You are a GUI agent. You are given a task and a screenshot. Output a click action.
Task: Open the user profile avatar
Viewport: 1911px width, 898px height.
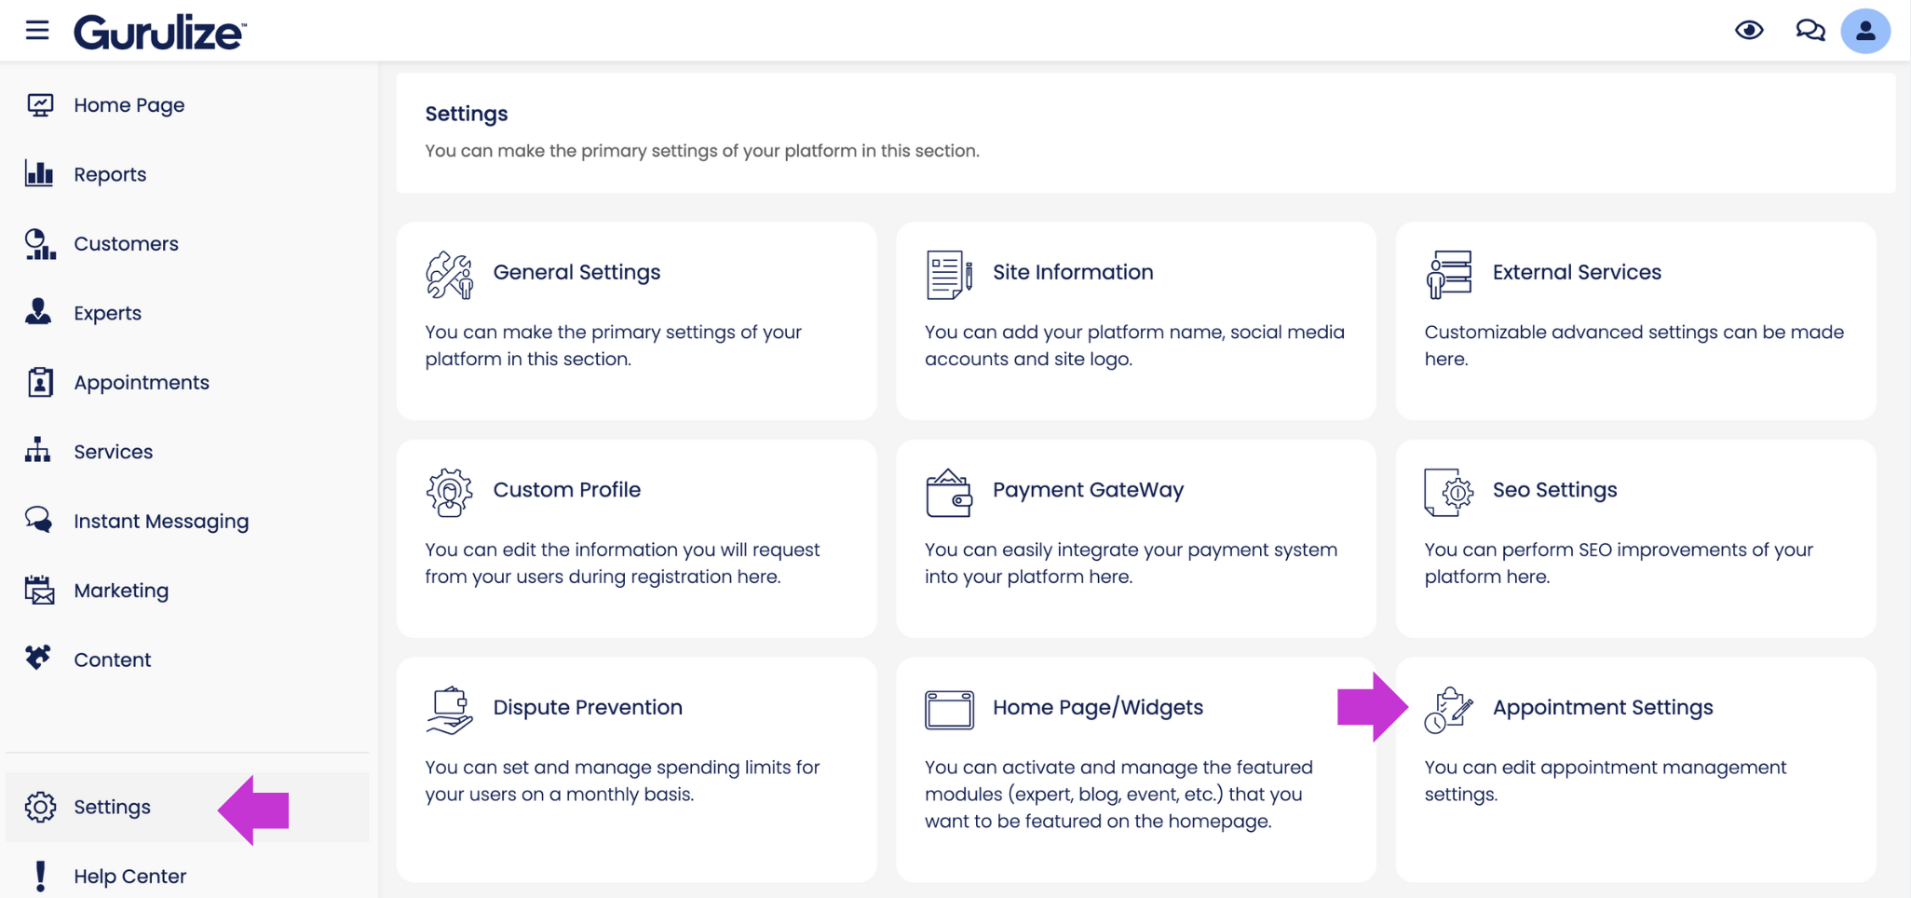[x=1865, y=31]
